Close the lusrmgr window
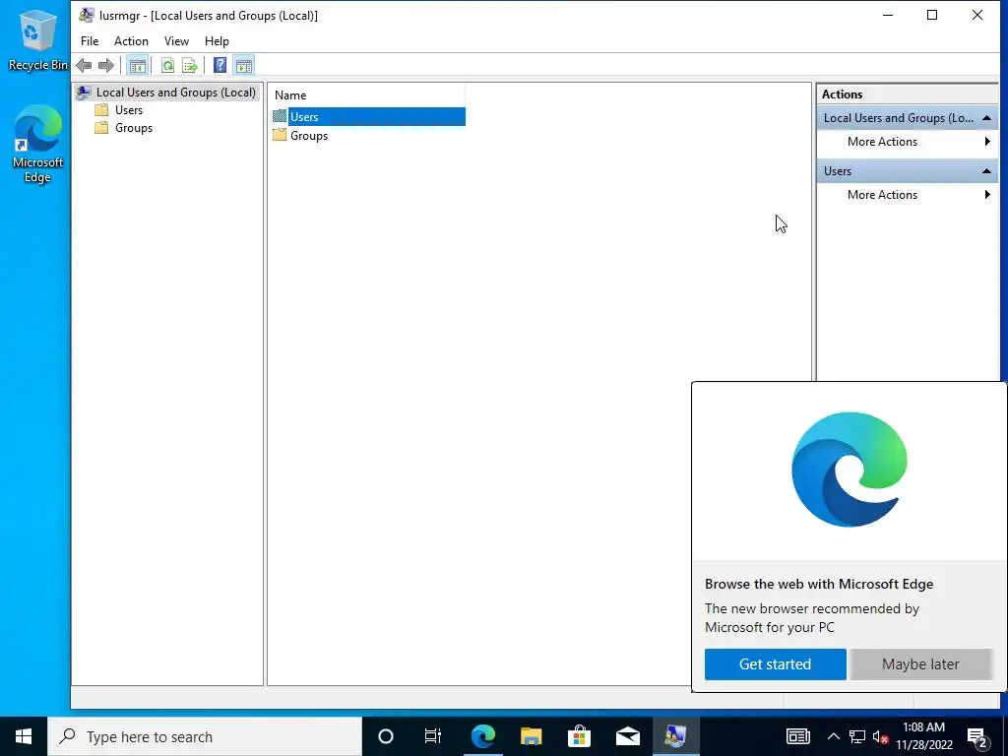1008x756 pixels. (x=977, y=16)
